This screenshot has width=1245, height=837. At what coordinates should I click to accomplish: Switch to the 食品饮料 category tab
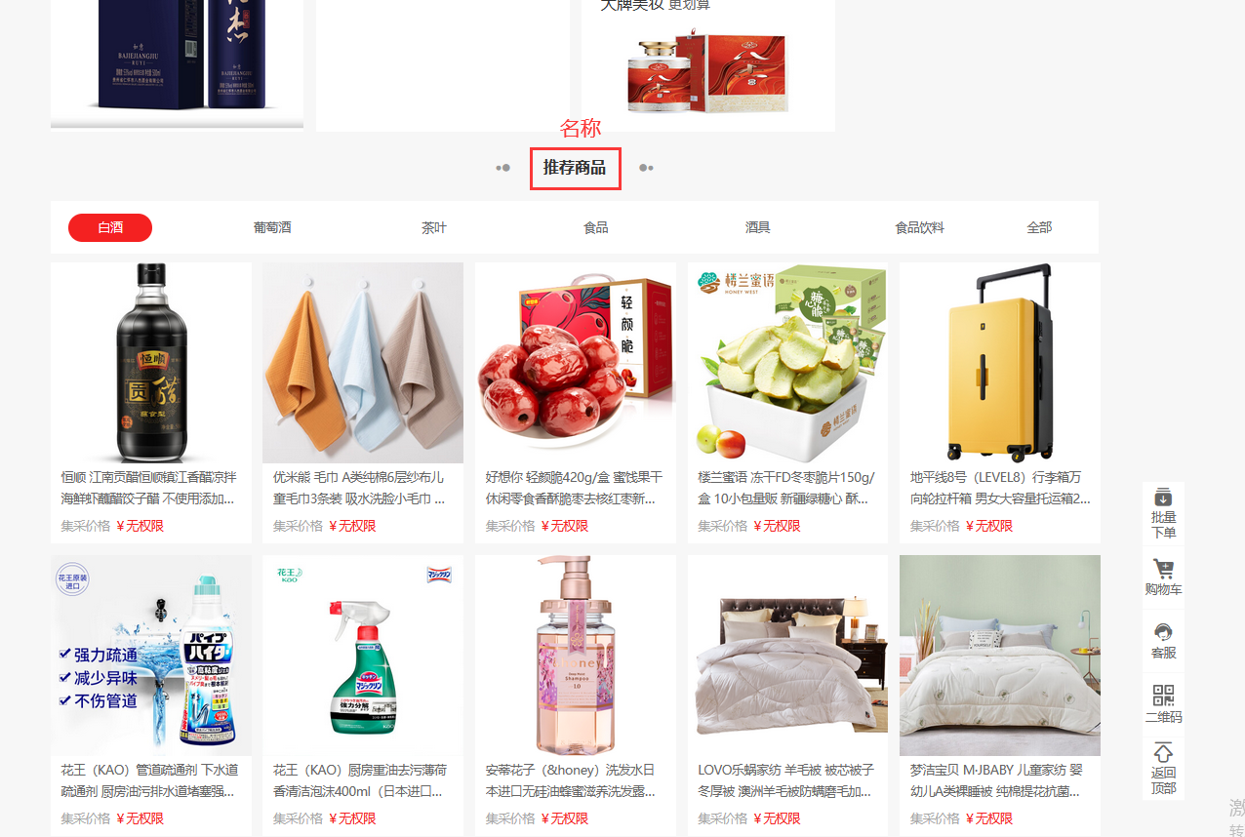[920, 227]
